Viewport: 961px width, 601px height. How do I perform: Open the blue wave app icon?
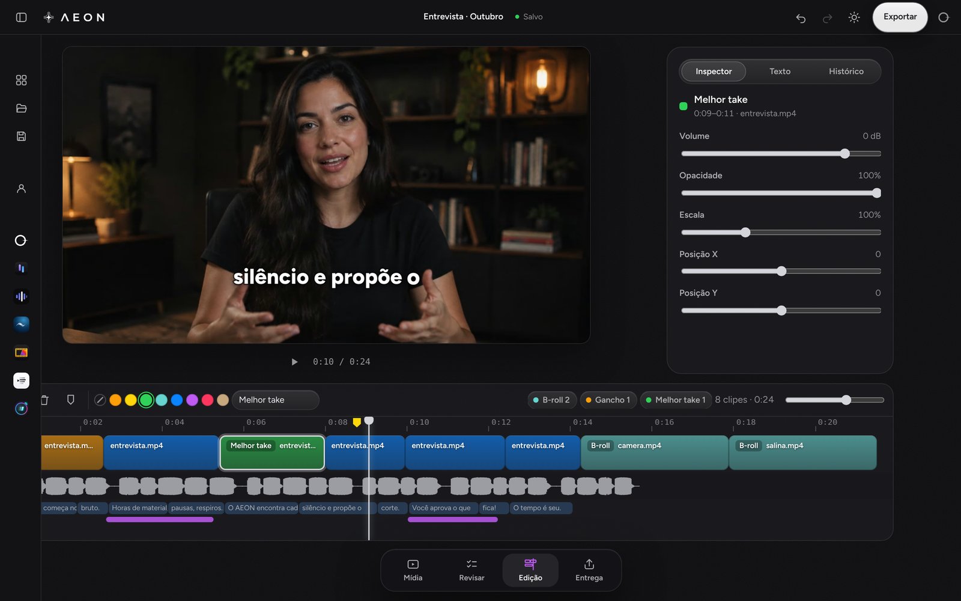(x=21, y=325)
